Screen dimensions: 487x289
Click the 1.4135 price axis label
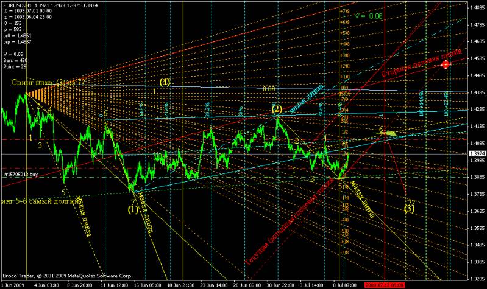pyautogui.click(x=478, y=126)
